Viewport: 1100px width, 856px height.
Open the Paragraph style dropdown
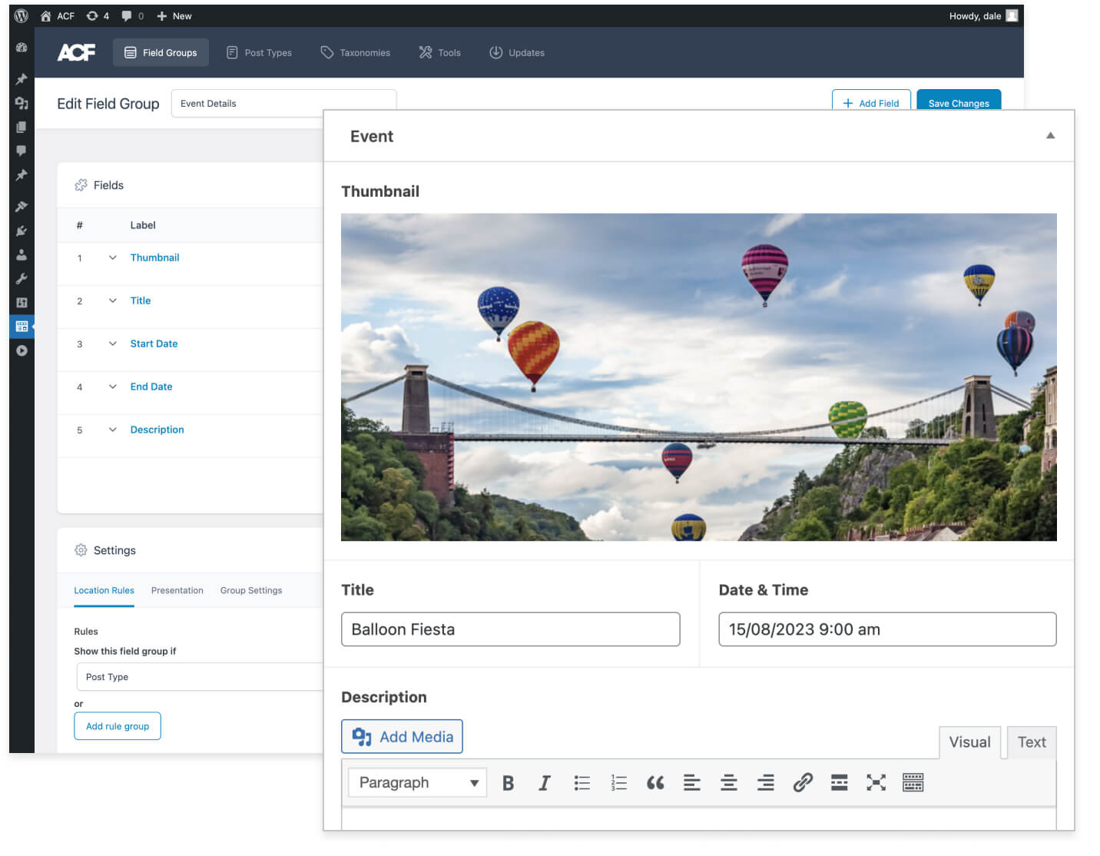(x=416, y=781)
